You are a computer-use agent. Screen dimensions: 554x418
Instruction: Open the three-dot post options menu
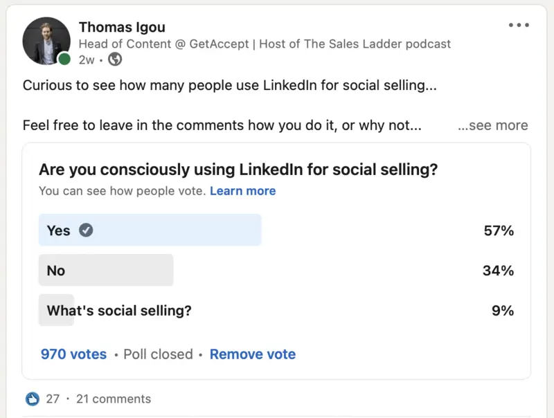coord(519,25)
